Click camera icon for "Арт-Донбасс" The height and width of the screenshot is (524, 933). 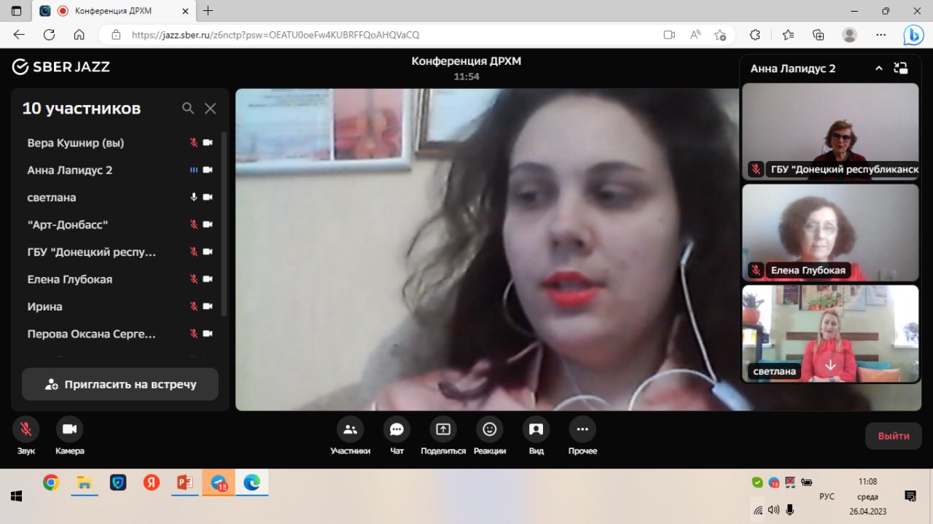(x=208, y=224)
